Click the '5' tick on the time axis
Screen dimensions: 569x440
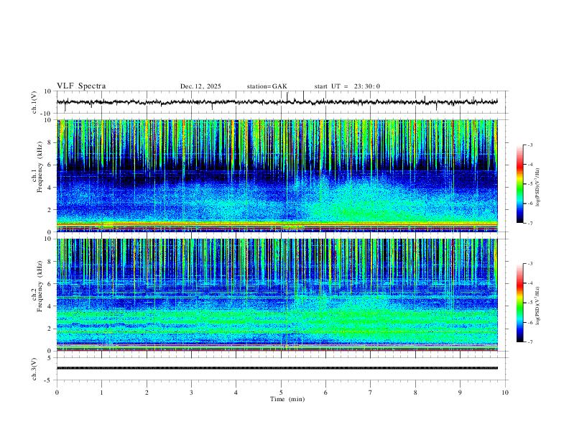281,393
